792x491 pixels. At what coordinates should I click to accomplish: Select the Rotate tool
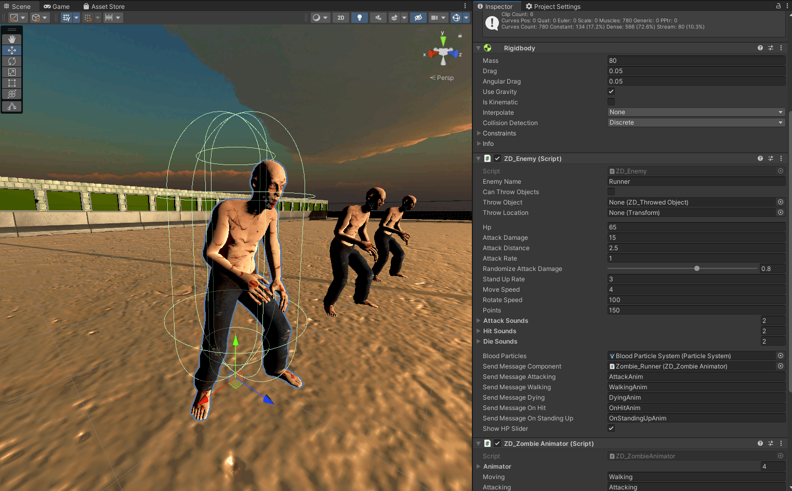12,61
